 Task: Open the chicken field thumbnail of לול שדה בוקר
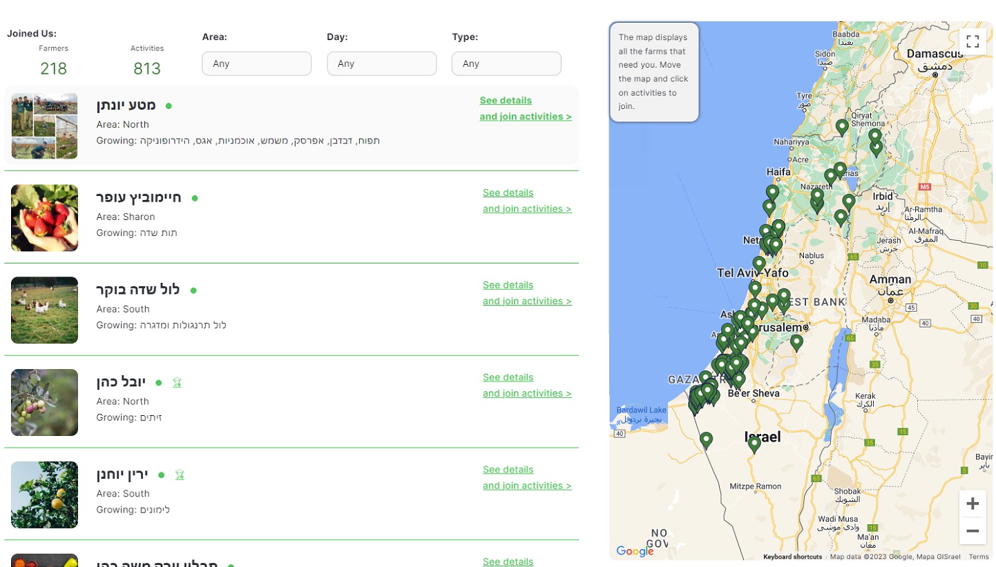pos(44,310)
